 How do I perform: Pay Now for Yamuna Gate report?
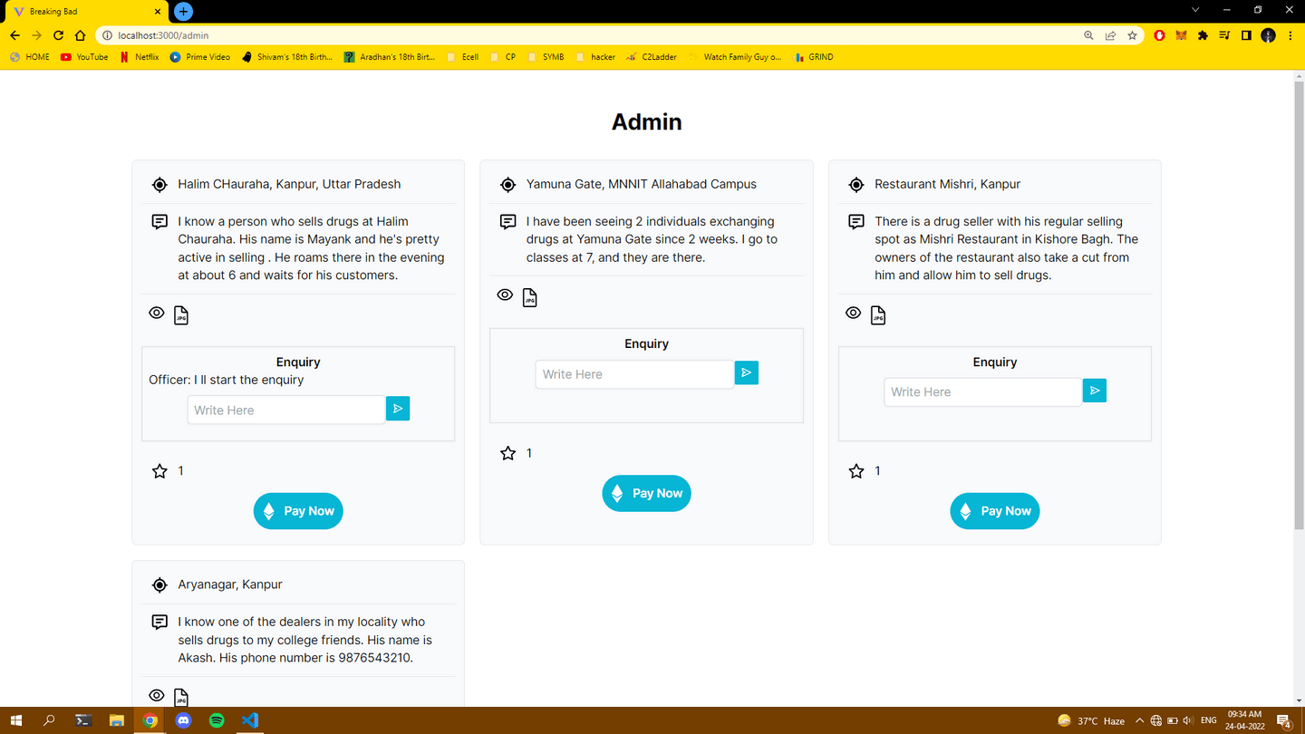click(x=646, y=493)
